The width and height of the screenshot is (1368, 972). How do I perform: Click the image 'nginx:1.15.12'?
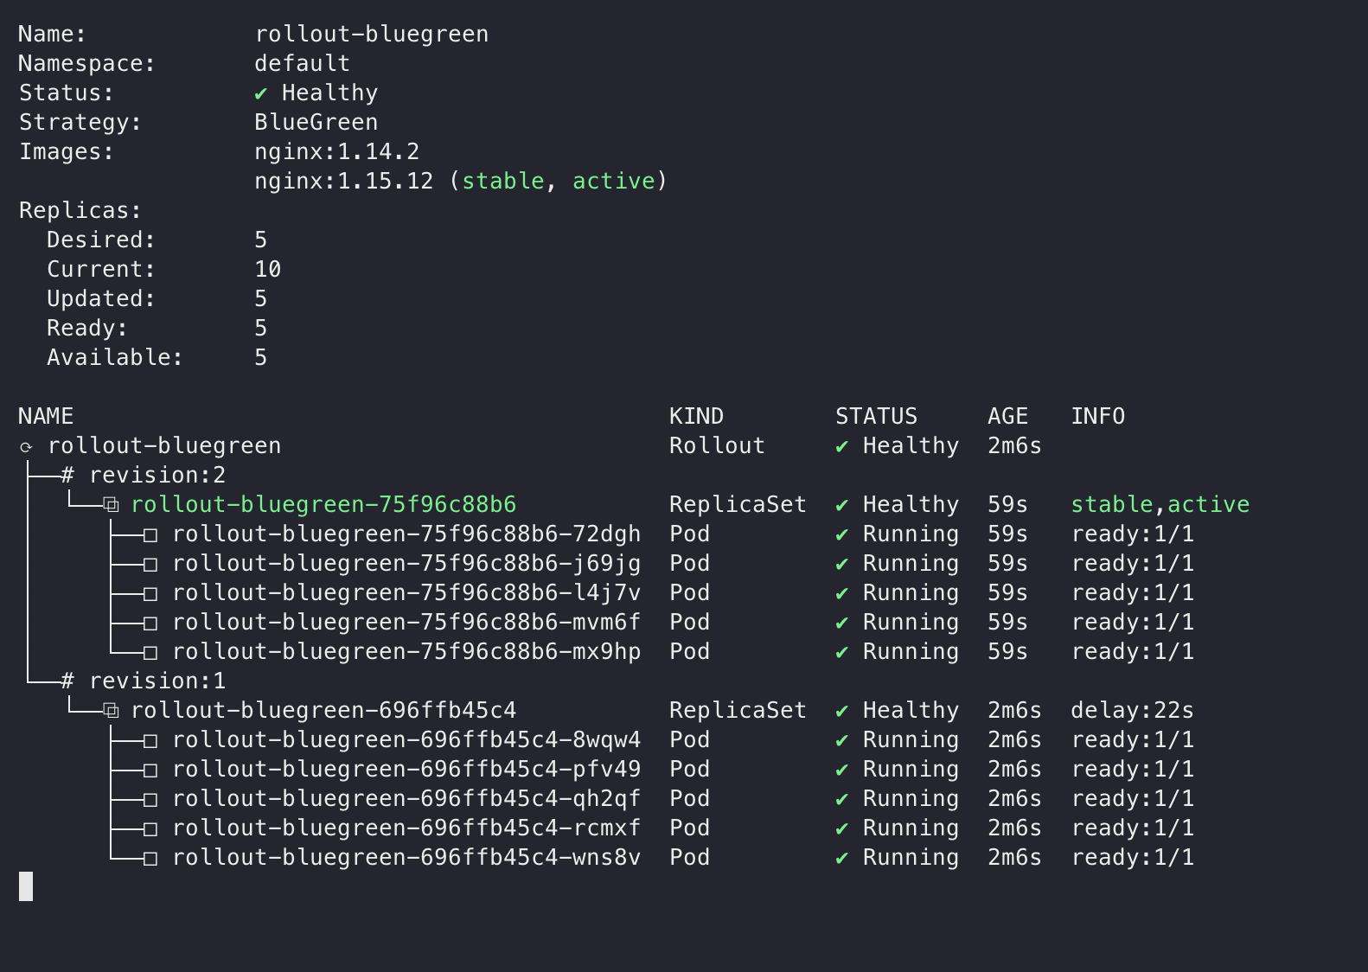(x=344, y=181)
